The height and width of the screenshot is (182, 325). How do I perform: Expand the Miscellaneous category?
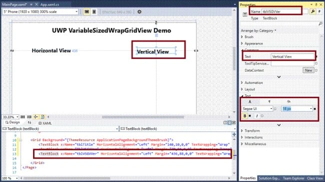coord(242,144)
